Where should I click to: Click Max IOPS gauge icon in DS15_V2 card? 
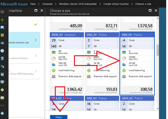pos(54,58)
